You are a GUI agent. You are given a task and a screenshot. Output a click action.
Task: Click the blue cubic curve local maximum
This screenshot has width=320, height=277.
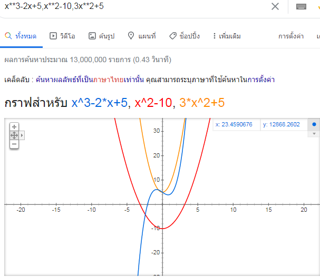(157, 190)
